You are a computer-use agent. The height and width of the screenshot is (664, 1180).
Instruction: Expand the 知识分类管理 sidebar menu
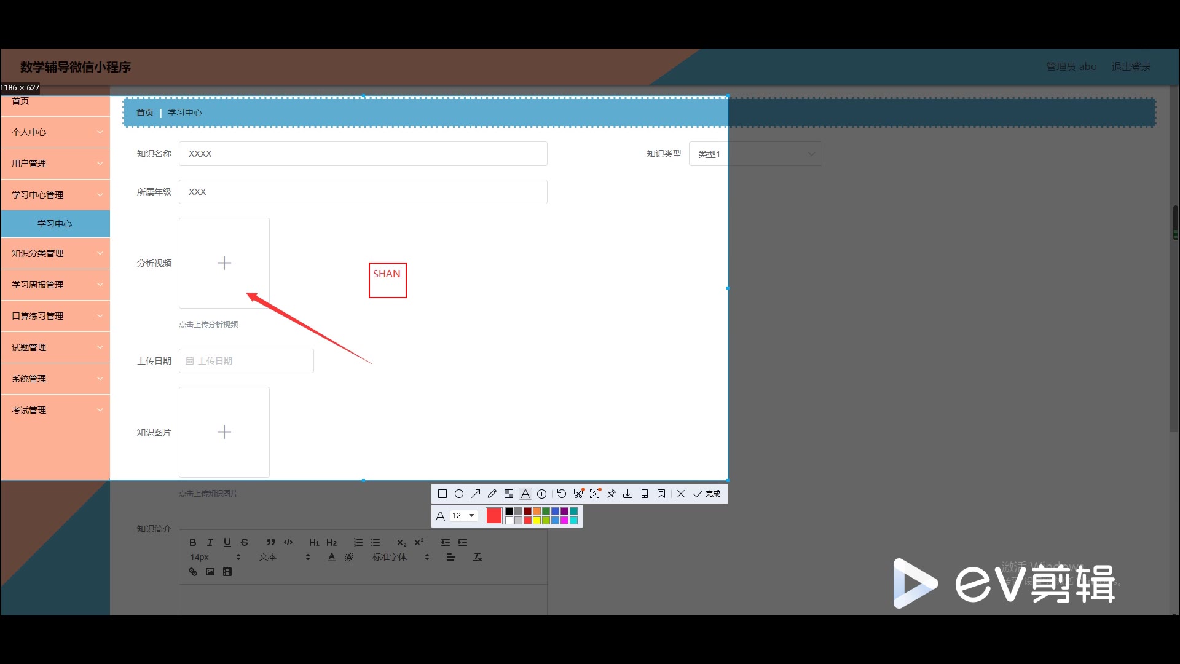(x=55, y=253)
